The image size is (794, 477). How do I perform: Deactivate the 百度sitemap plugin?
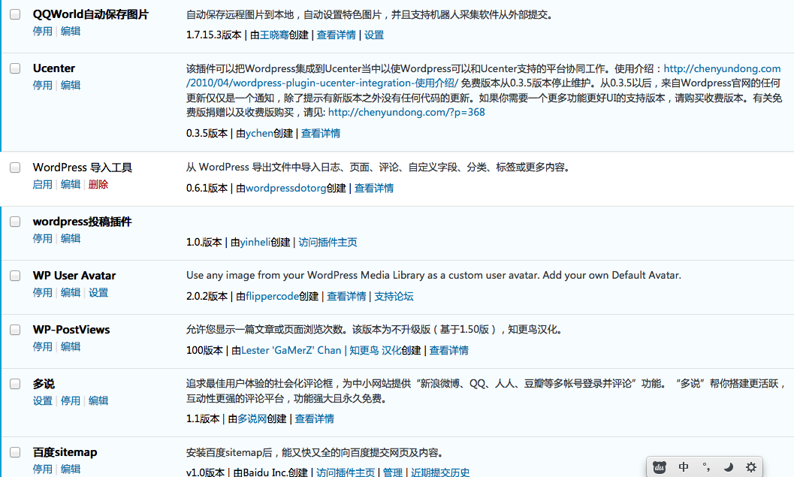[x=43, y=469]
